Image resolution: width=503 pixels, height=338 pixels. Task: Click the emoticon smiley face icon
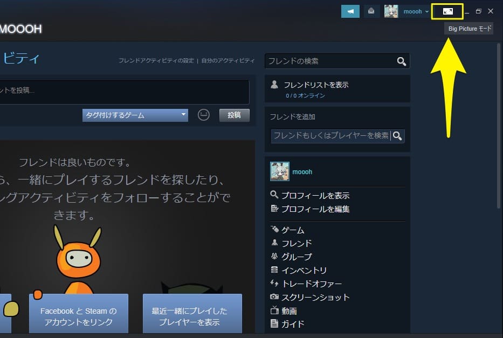(203, 115)
